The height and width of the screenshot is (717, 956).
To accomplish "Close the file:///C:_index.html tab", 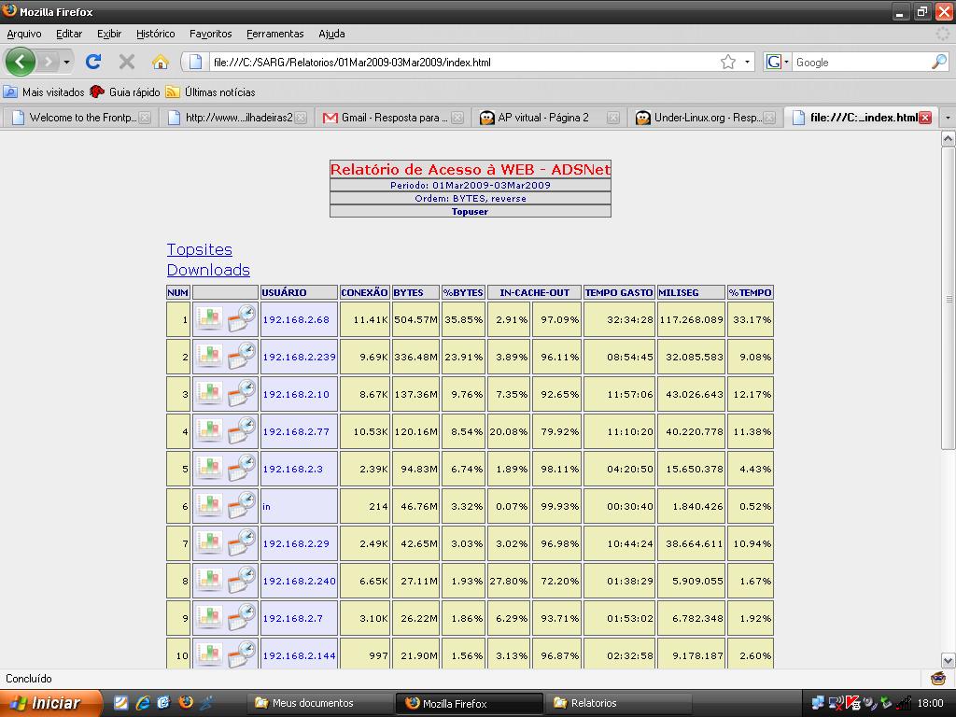I will coord(925,118).
